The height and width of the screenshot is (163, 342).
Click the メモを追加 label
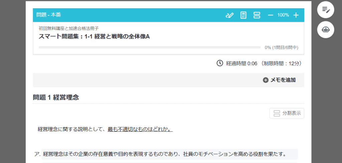pyautogui.click(x=283, y=80)
